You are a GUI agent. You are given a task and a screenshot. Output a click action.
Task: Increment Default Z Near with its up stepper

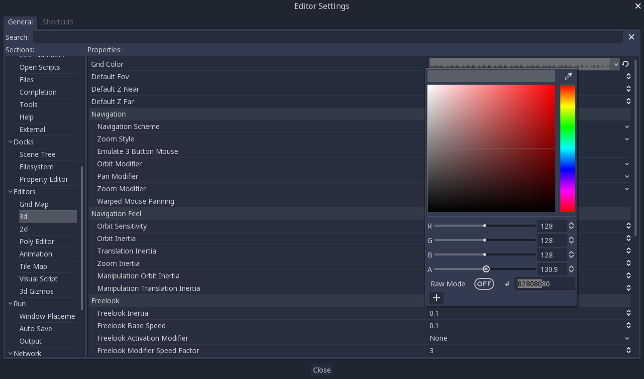[x=628, y=86]
